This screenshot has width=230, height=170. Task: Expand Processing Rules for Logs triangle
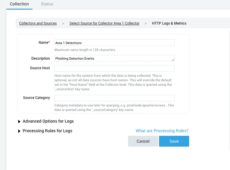pos(20,131)
